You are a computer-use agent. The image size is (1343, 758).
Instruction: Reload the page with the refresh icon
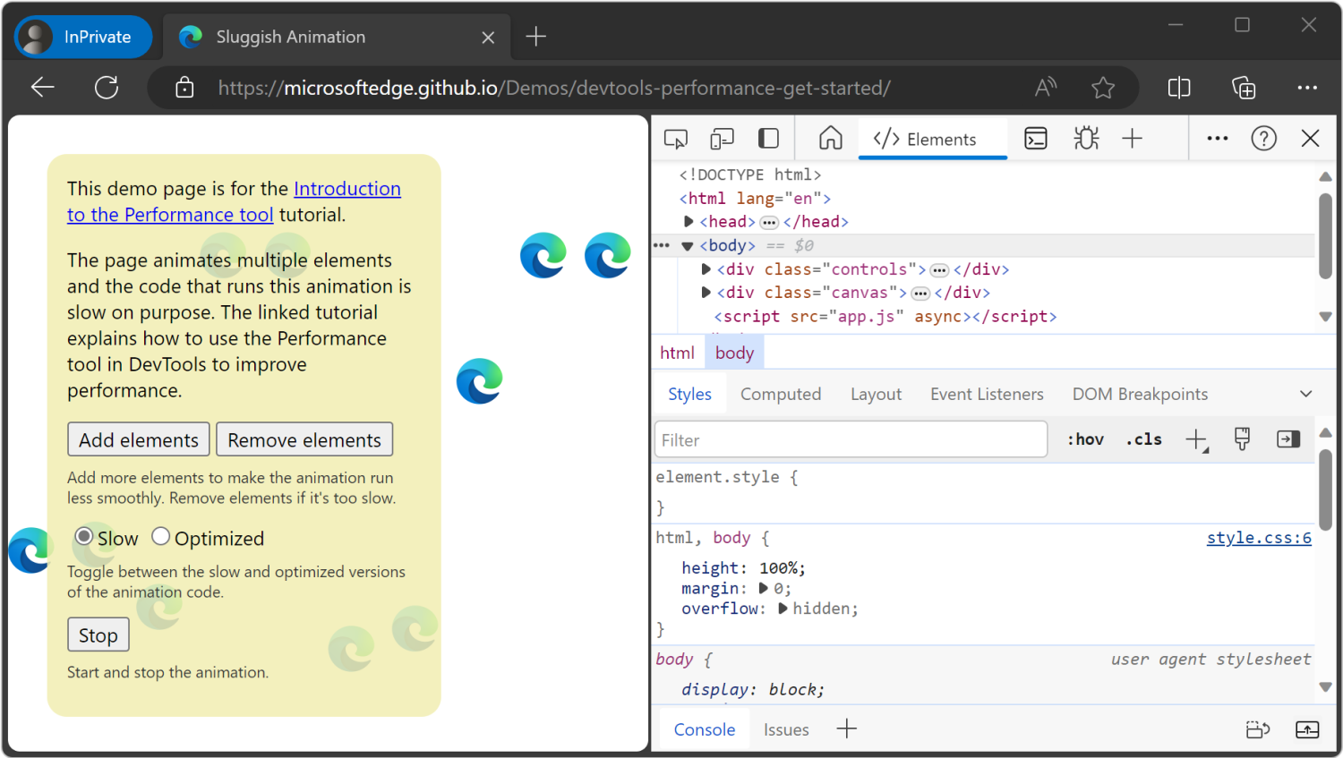(x=107, y=87)
